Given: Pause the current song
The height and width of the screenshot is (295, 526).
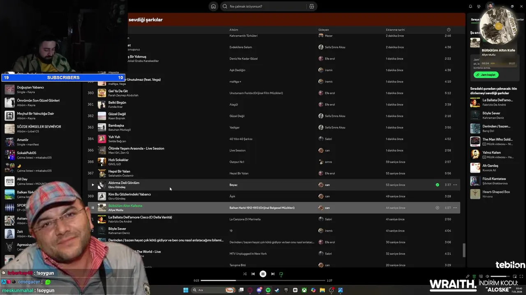Looking at the screenshot, I should pyautogui.click(x=263, y=274).
